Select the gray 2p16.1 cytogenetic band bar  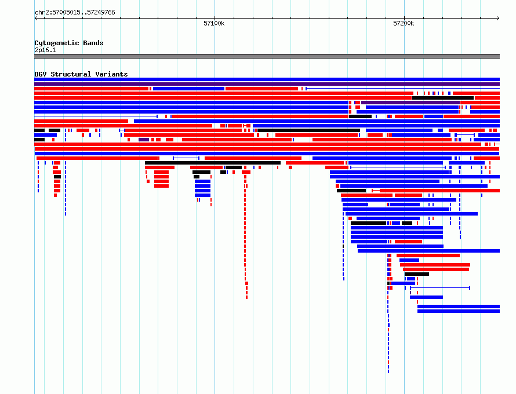[x=267, y=56]
